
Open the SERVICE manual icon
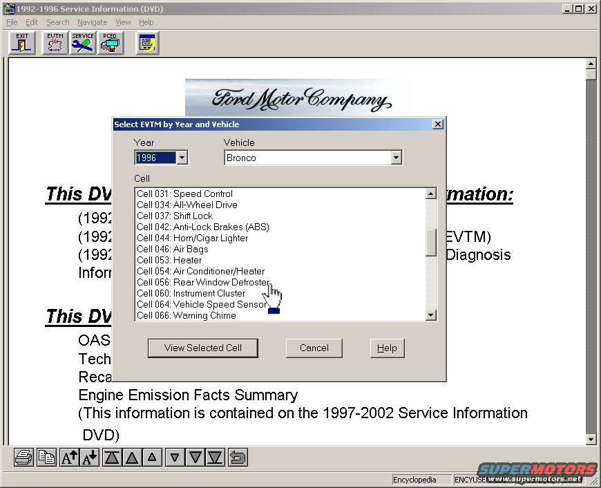coord(82,43)
